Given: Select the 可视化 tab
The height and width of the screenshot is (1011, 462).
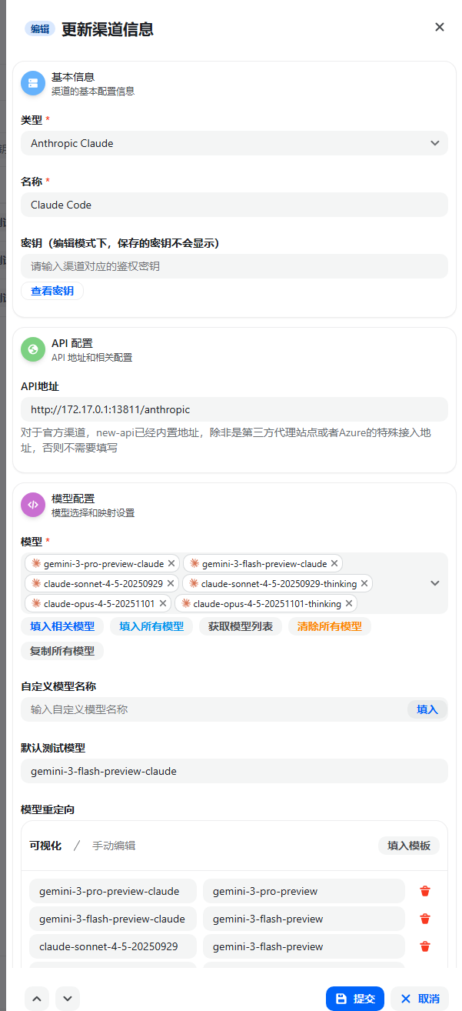Looking at the screenshot, I should (x=45, y=846).
